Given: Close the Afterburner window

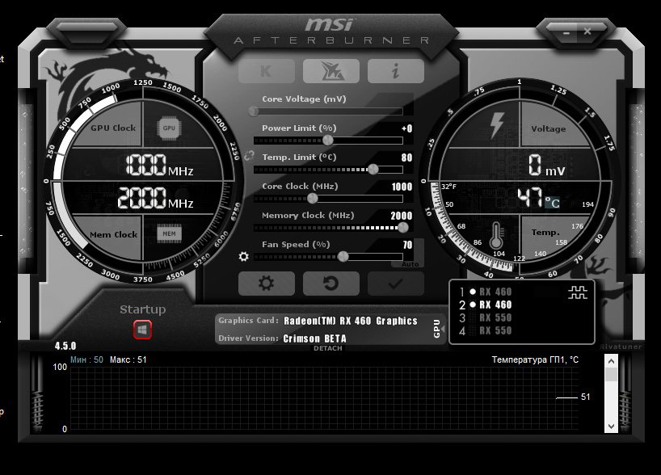Looking at the screenshot, I should 587,32.
